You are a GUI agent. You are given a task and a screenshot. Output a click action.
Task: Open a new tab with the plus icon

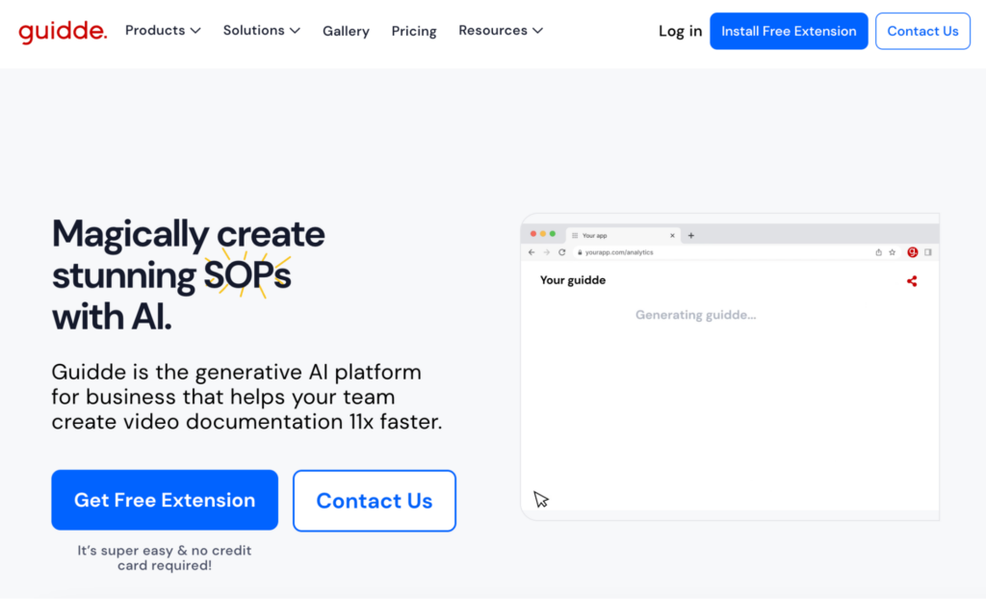click(x=690, y=235)
